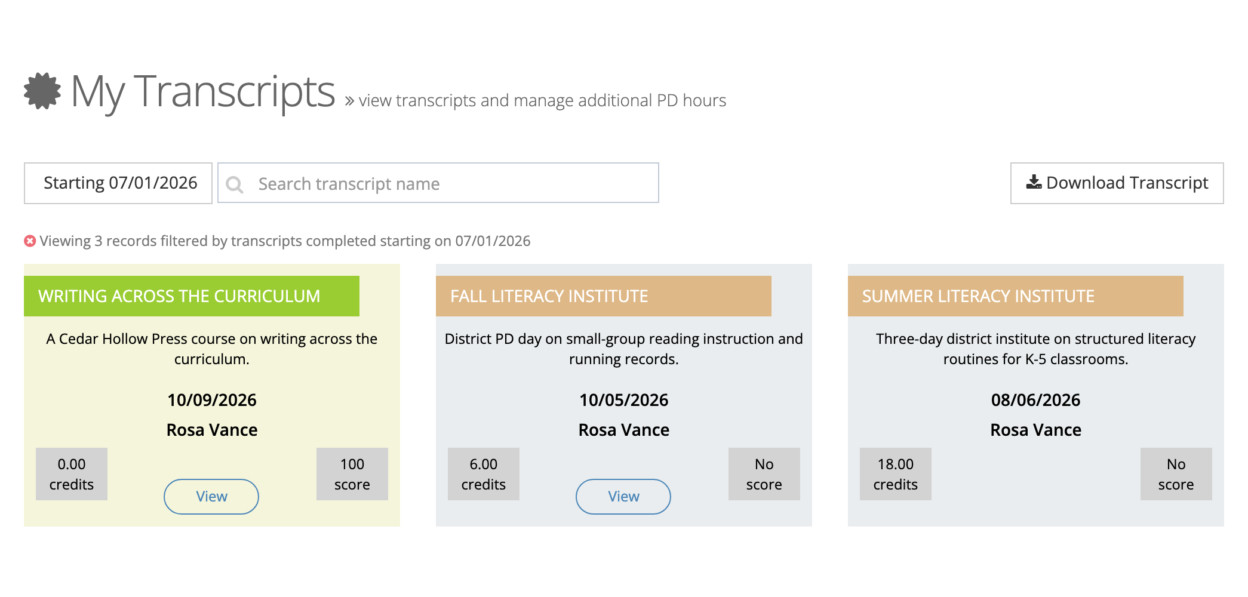Click the Summer Literacy No score box

[x=1176, y=474]
